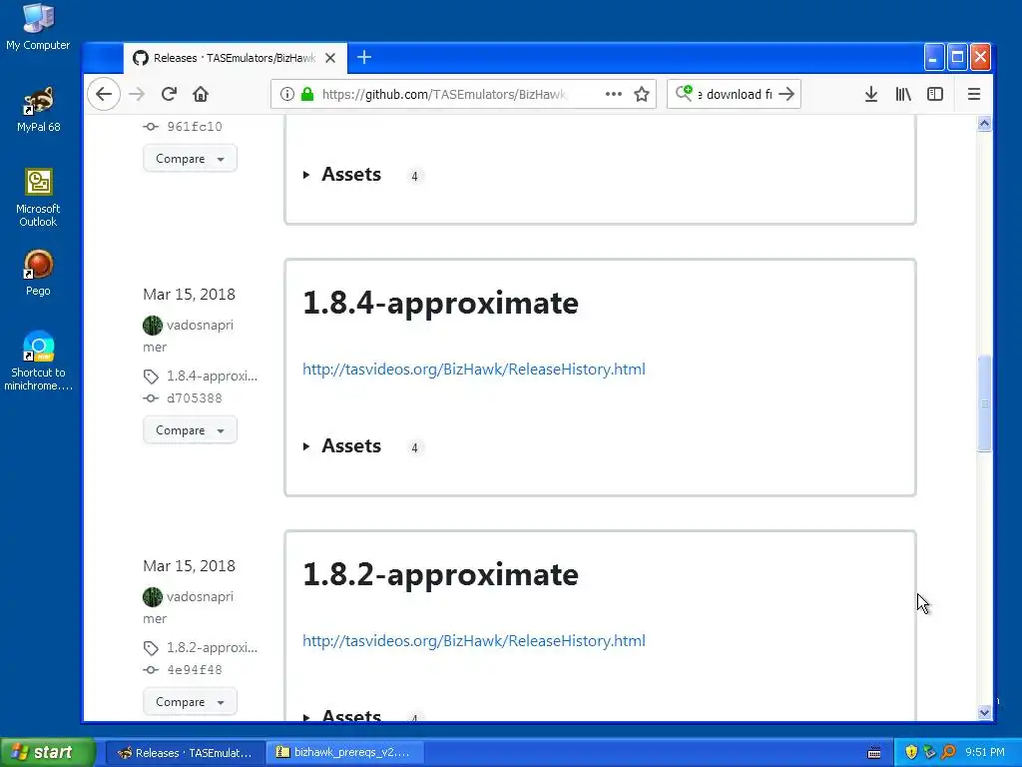The width and height of the screenshot is (1022, 767).
Task: Click the search engine magnifier icon
Action: pyautogui.click(x=684, y=93)
